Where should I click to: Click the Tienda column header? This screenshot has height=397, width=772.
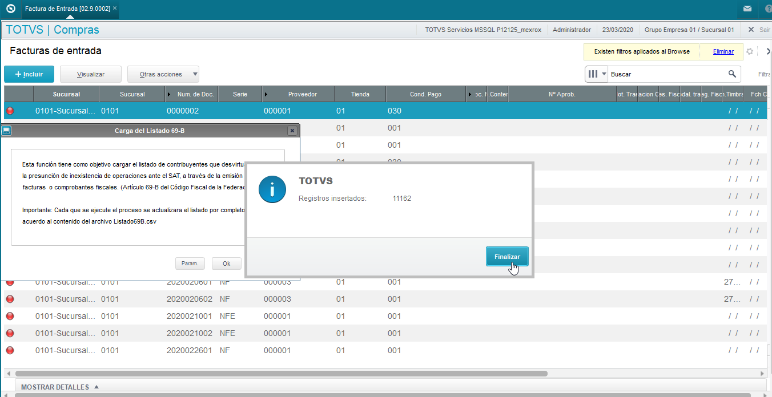point(360,94)
